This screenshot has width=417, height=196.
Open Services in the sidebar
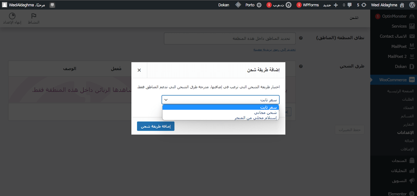[x=399, y=26]
